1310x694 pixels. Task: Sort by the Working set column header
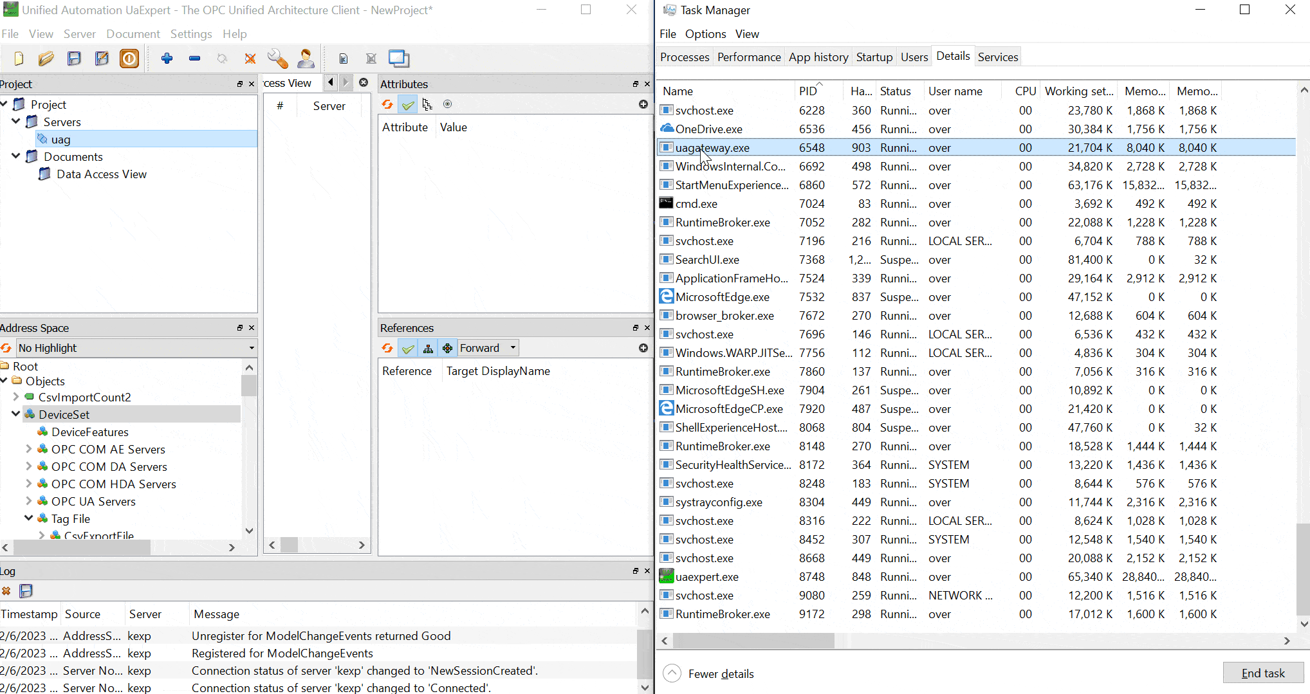point(1079,91)
